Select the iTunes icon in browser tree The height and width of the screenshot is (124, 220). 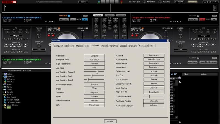(x=5, y=90)
